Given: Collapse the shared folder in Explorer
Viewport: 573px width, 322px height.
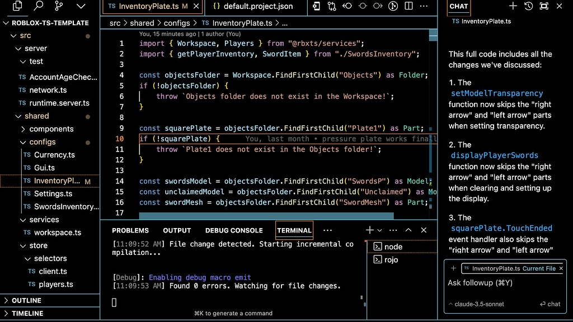Looking at the screenshot, I should 37,116.
